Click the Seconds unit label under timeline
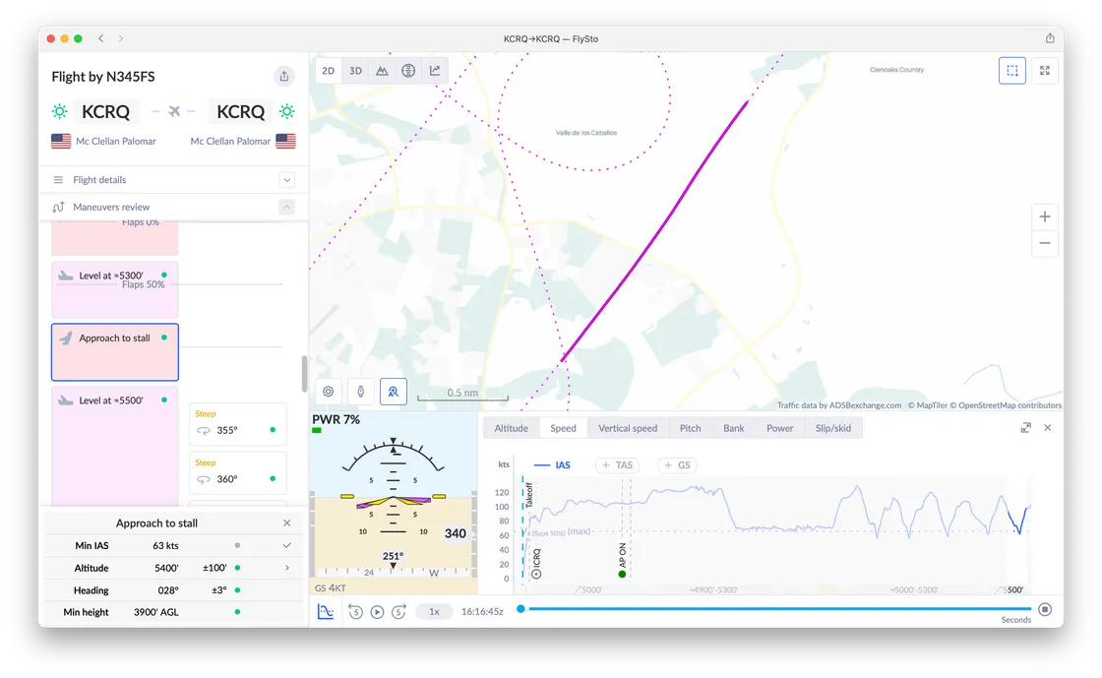This screenshot has width=1102, height=678. 1016,620
